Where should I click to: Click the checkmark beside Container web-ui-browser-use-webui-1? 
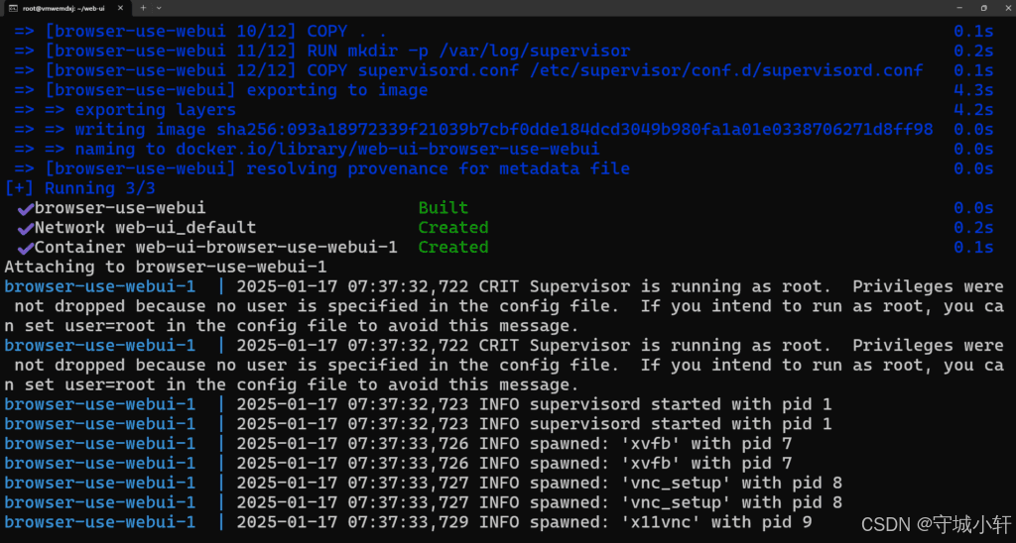point(25,249)
